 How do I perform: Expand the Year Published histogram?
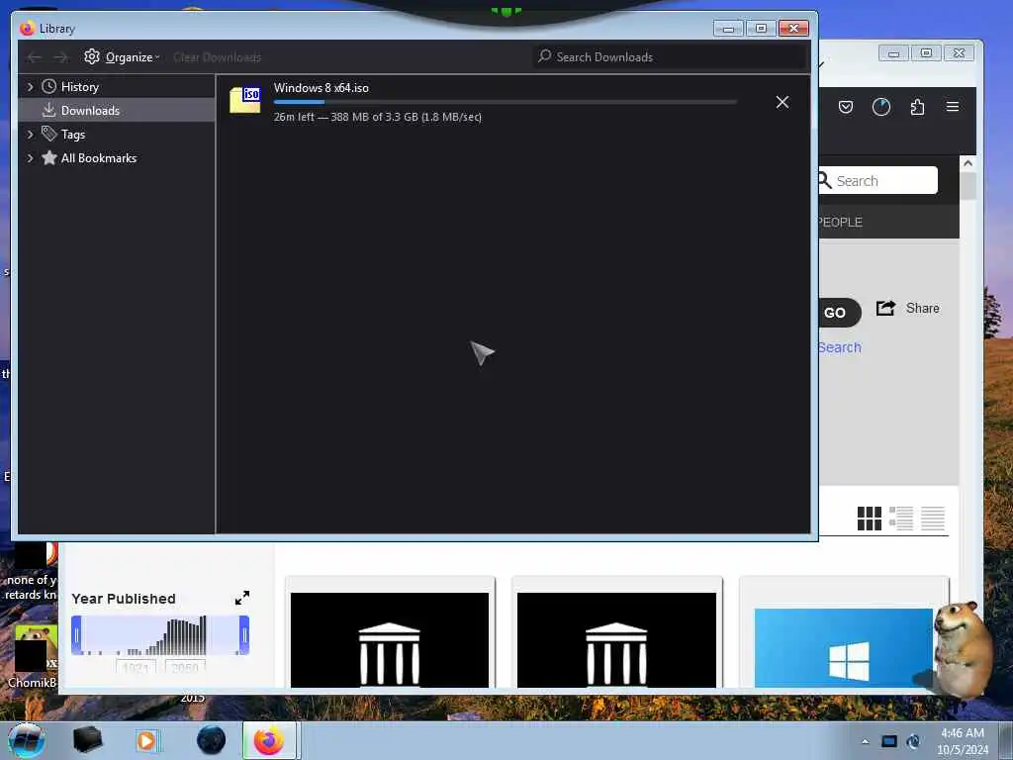pyautogui.click(x=242, y=598)
